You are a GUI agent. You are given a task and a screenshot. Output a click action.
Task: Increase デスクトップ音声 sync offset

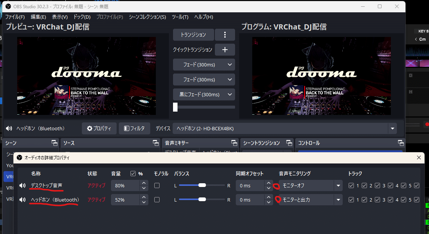tap(269, 183)
